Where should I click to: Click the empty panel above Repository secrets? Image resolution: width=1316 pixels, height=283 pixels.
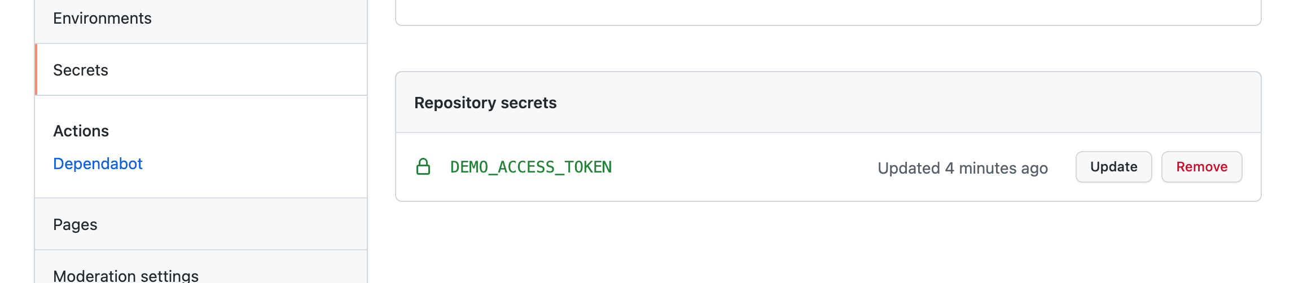pos(828,11)
